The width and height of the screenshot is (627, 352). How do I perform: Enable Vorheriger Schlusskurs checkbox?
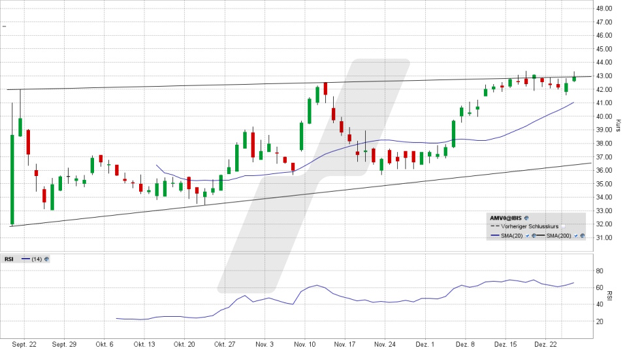coord(564,226)
